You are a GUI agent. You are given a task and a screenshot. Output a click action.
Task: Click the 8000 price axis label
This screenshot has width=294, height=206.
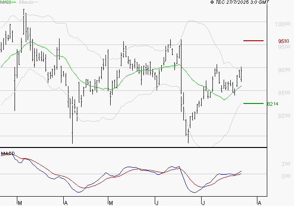click(x=284, y=116)
